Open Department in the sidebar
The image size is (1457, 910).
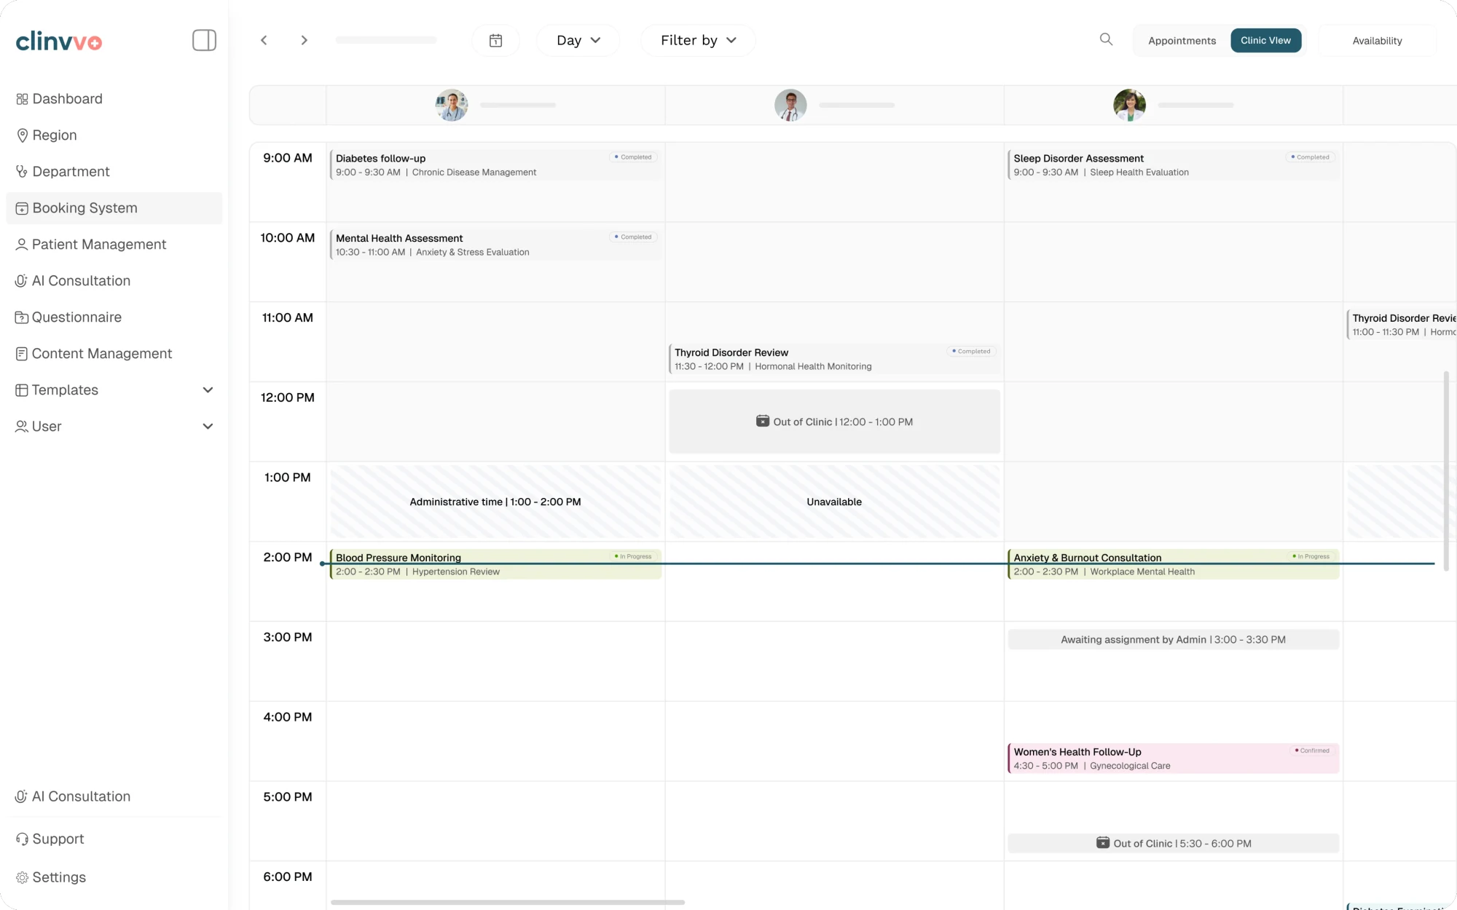pos(114,172)
